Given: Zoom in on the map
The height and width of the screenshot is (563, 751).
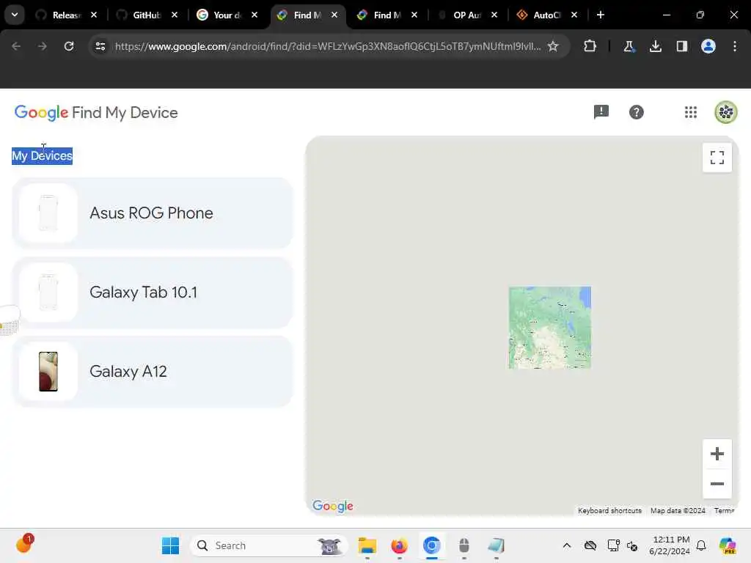Looking at the screenshot, I should tap(717, 454).
